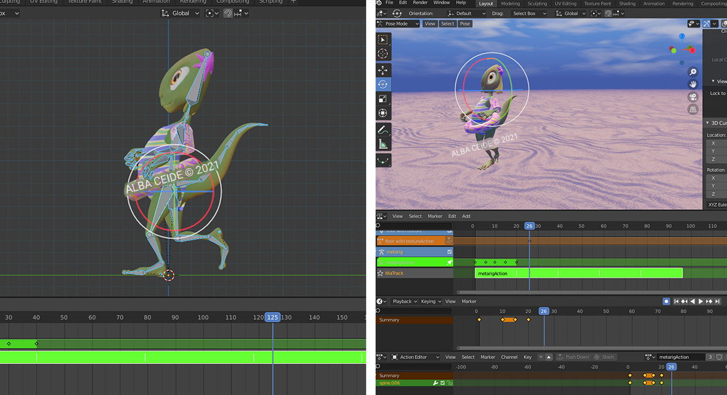Image resolution: width=727 pixels, height=395 pixels.
Task: Toggle fake user shield for metarigAction
Action: pos(719,357)
